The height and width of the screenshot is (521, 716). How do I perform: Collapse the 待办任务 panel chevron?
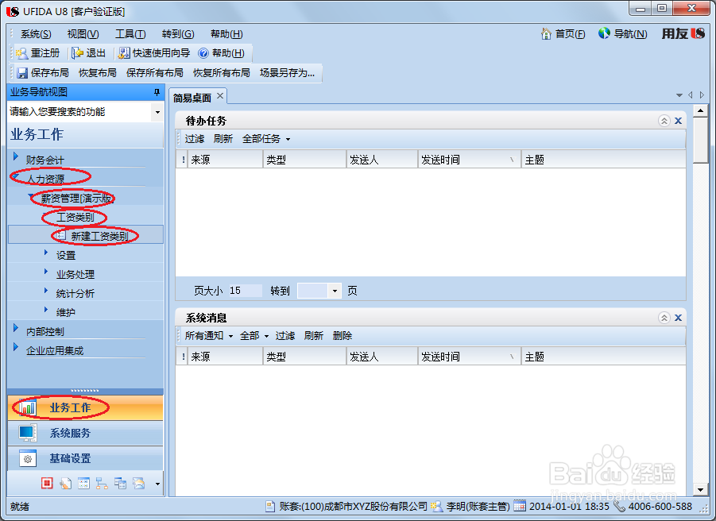tap(664, 121)
